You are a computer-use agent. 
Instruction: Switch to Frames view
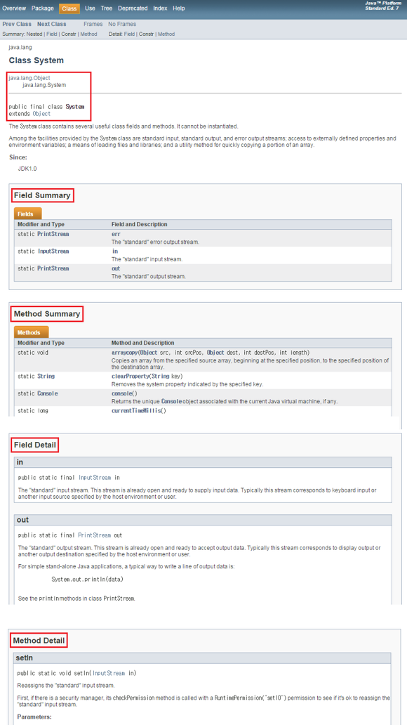93,24
